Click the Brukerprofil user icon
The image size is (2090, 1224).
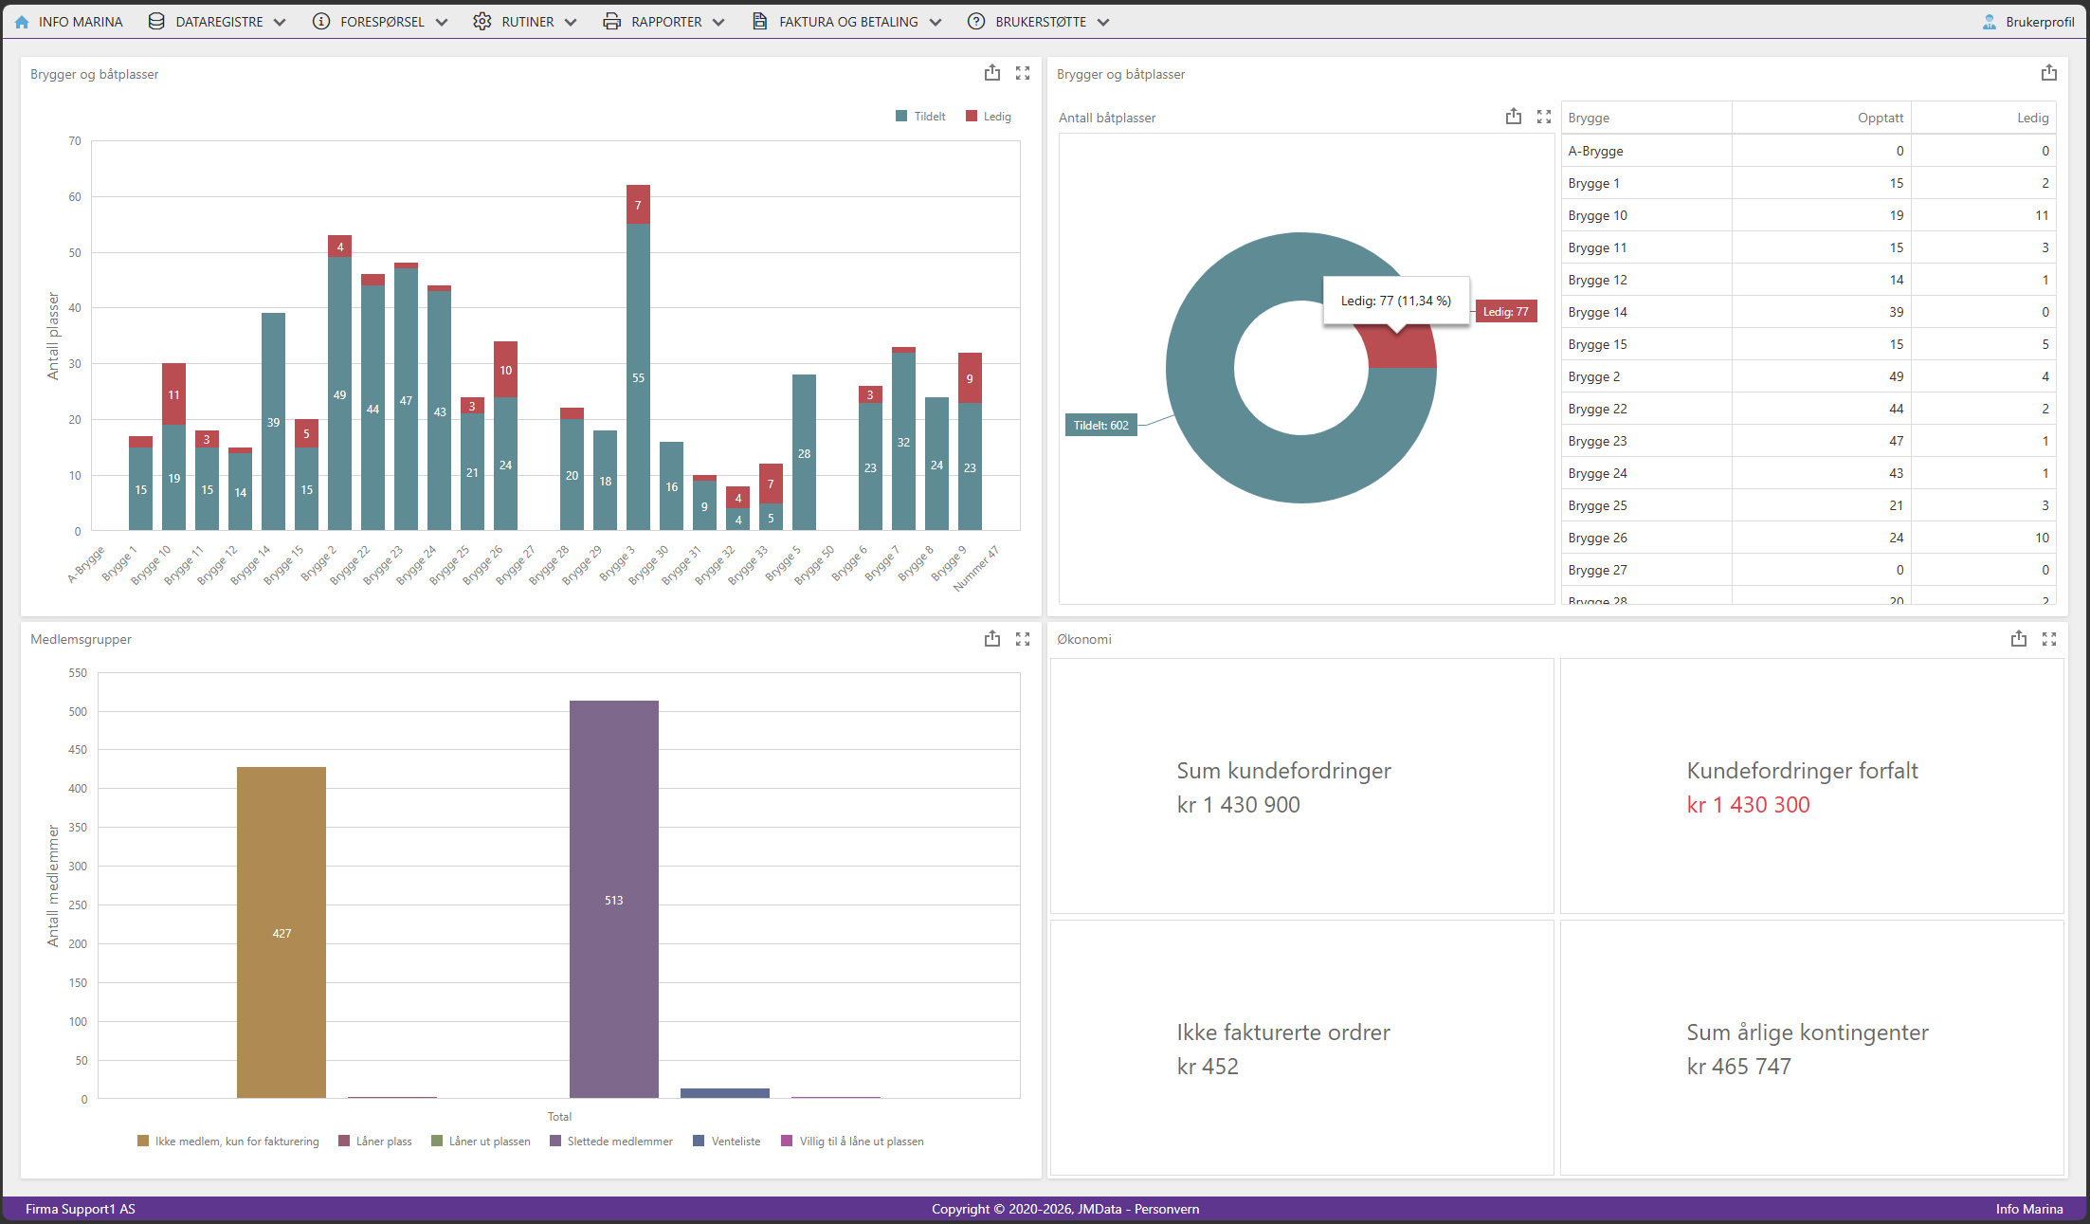[1990, 22]
